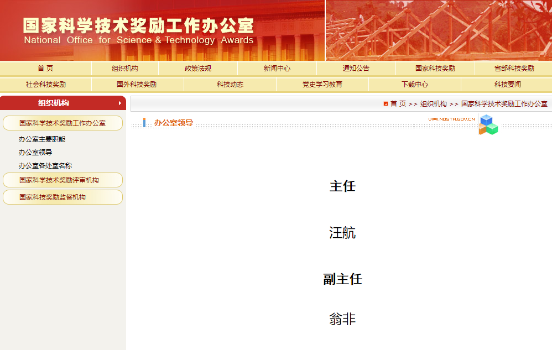Open 科技要闻 in the navigation bar
The image size is (552, 350).
click(x=507, y=85)
